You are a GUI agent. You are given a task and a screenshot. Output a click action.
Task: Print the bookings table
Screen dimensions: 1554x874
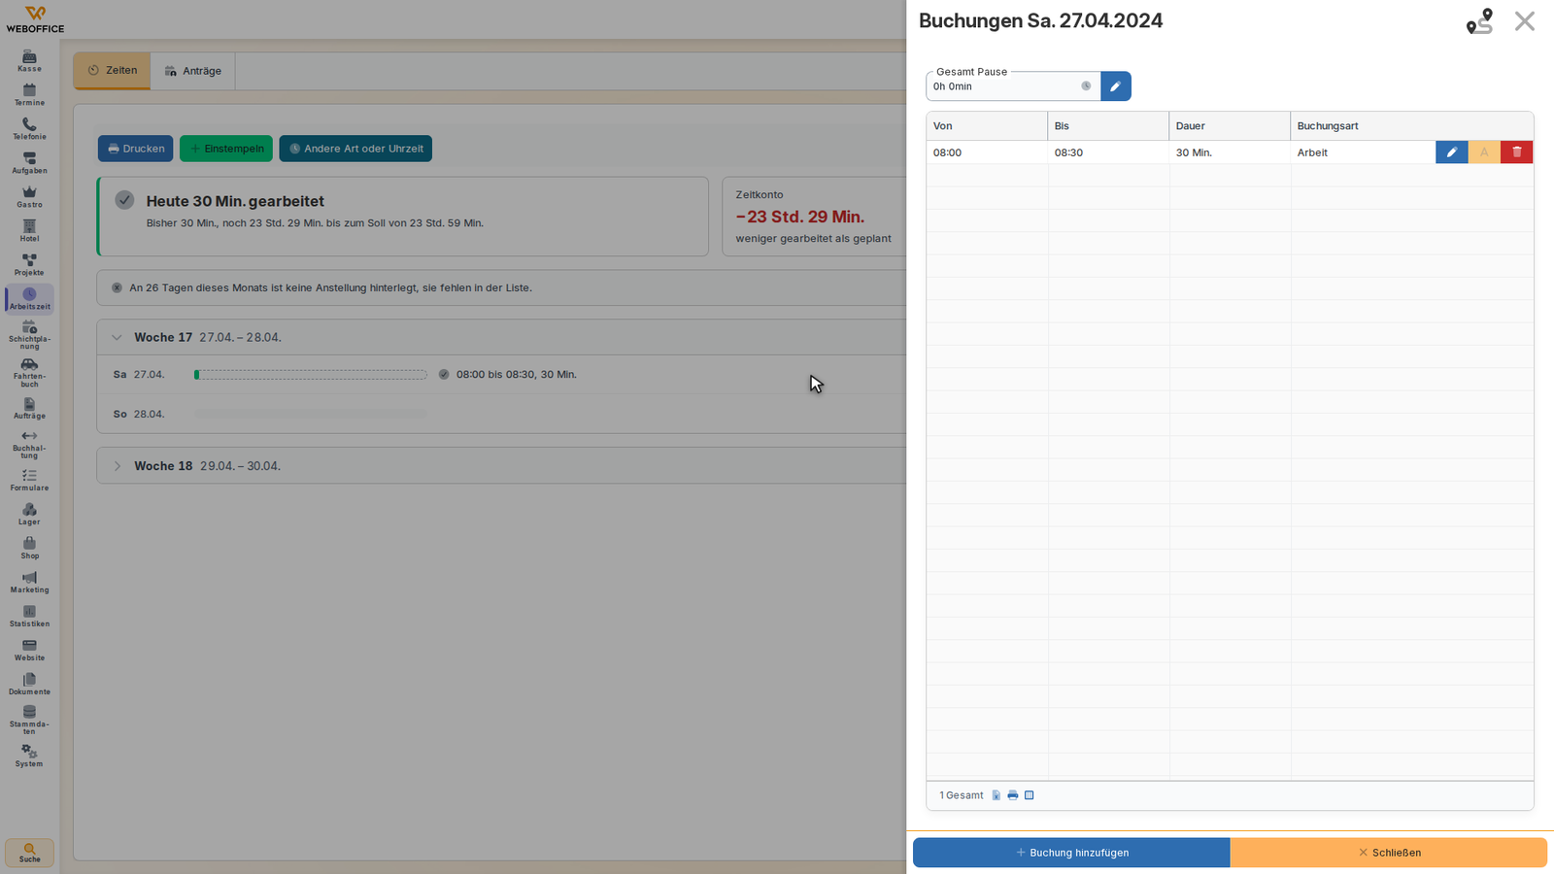point(1013,795)
